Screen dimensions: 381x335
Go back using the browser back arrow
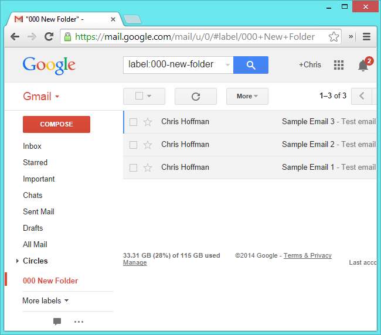click(x=15, y=37)
